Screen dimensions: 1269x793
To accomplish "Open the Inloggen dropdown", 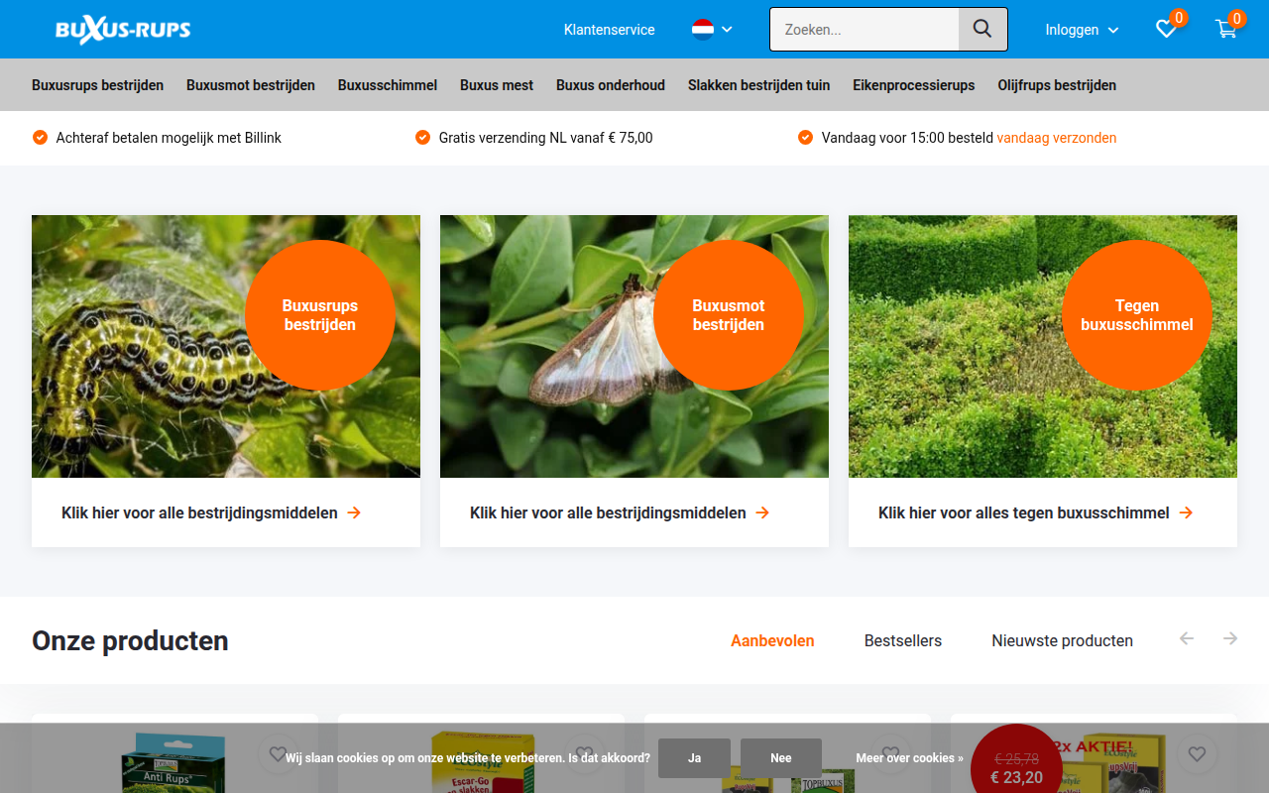I will tap(1082, 30).
